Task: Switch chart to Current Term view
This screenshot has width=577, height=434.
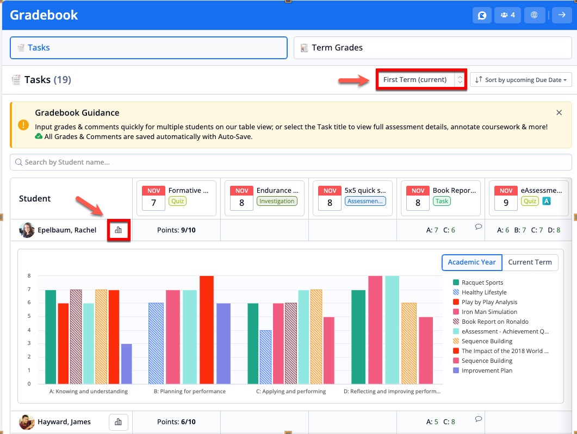Action: point(530,262)
